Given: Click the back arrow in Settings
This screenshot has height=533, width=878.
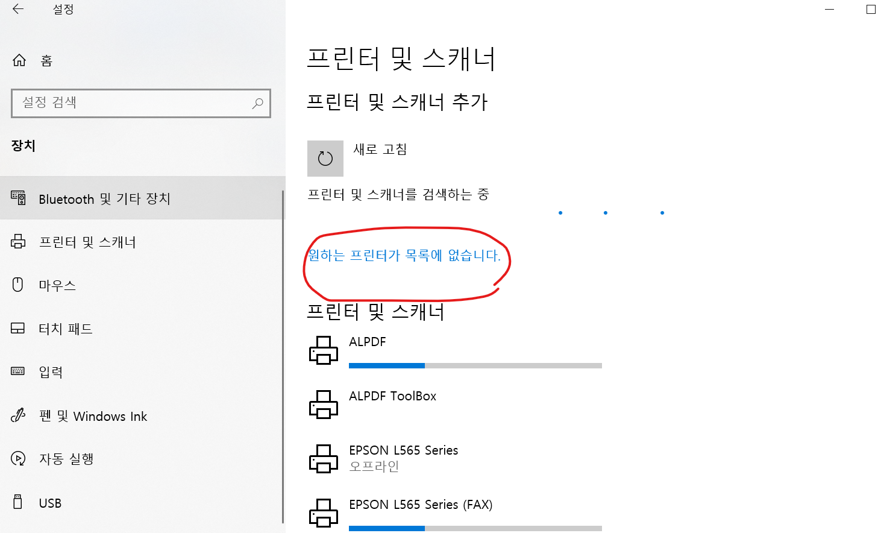Looking at the screenshot, I should point(18,10).
